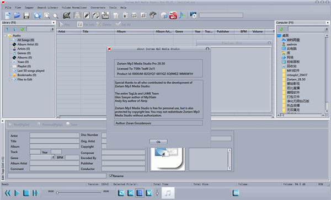Viewport: 331px width, 200px height.
Task: Click the Delete icon above the track list
Action: (99, 24)
